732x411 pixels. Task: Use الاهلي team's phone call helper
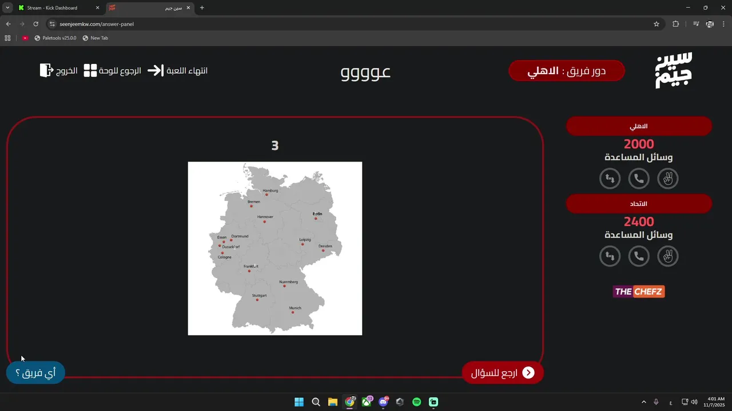pyautogui.click(x=639, y=179)
